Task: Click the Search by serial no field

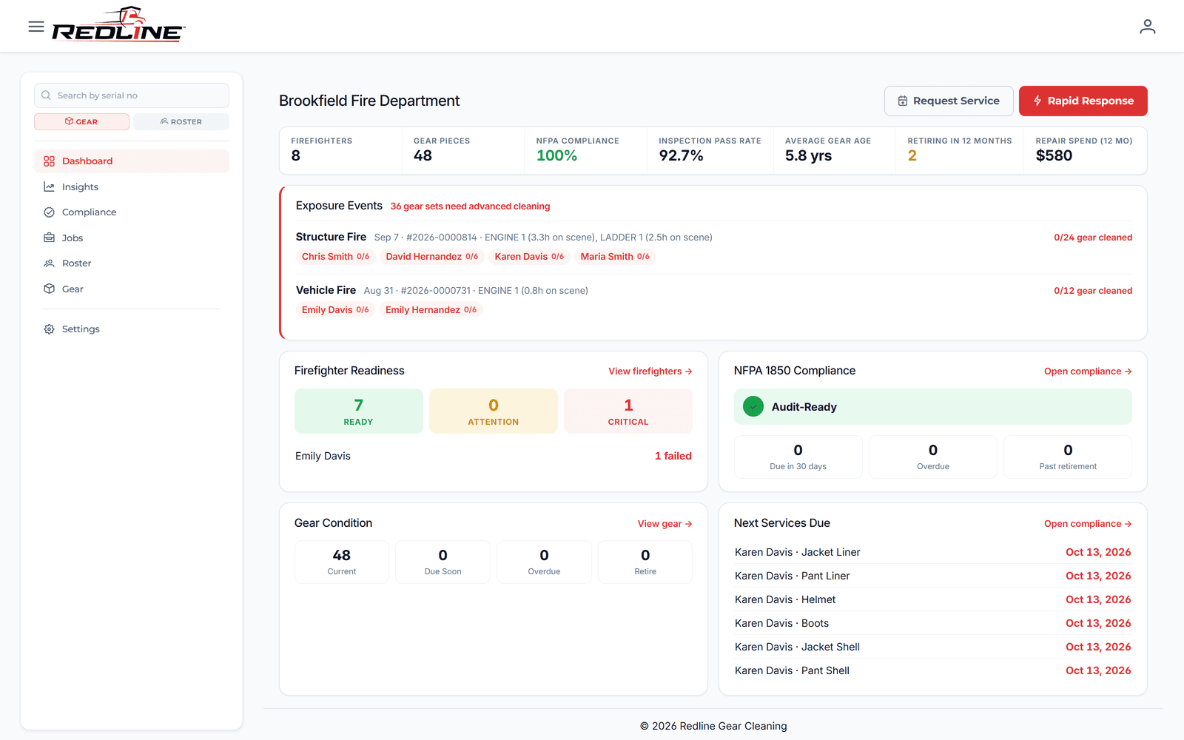Action: point(132,95)
